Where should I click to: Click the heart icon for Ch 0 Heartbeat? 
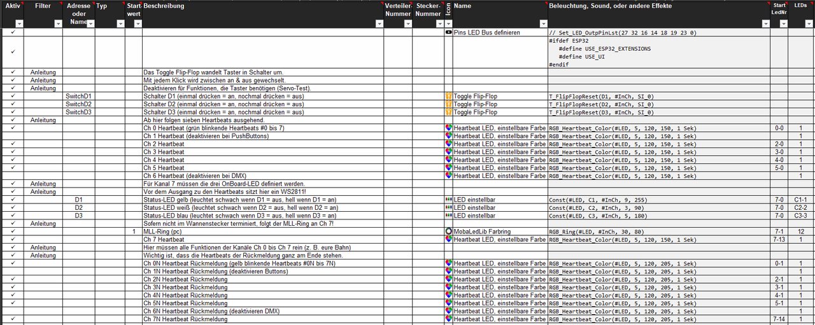[x=448, y=128]
